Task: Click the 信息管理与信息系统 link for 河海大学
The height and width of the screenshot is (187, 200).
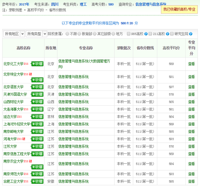Action: click(x=73, y=139)
